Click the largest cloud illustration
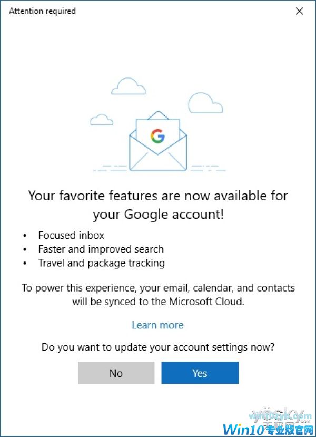Screen dimensions: 316x437 [205, 103]
